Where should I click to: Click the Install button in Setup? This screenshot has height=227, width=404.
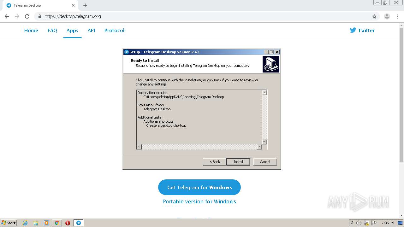[238, 162]
